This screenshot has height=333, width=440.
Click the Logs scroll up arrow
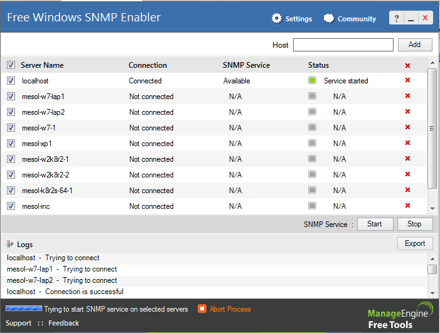pyautogui.click(x=432, y=259)
